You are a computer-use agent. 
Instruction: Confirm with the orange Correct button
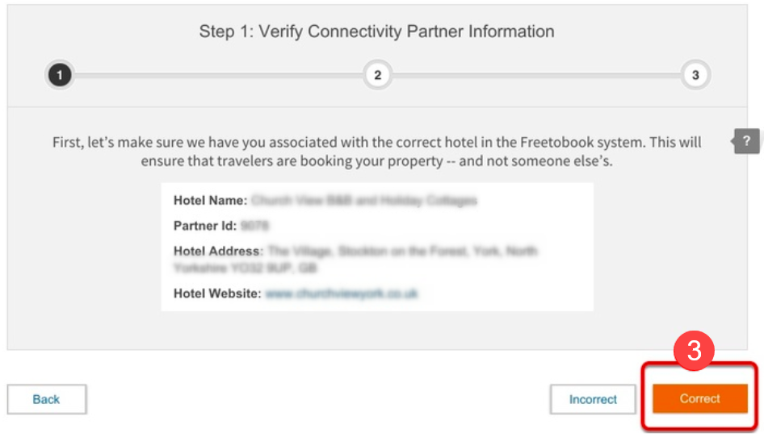[x=699, y=398]
